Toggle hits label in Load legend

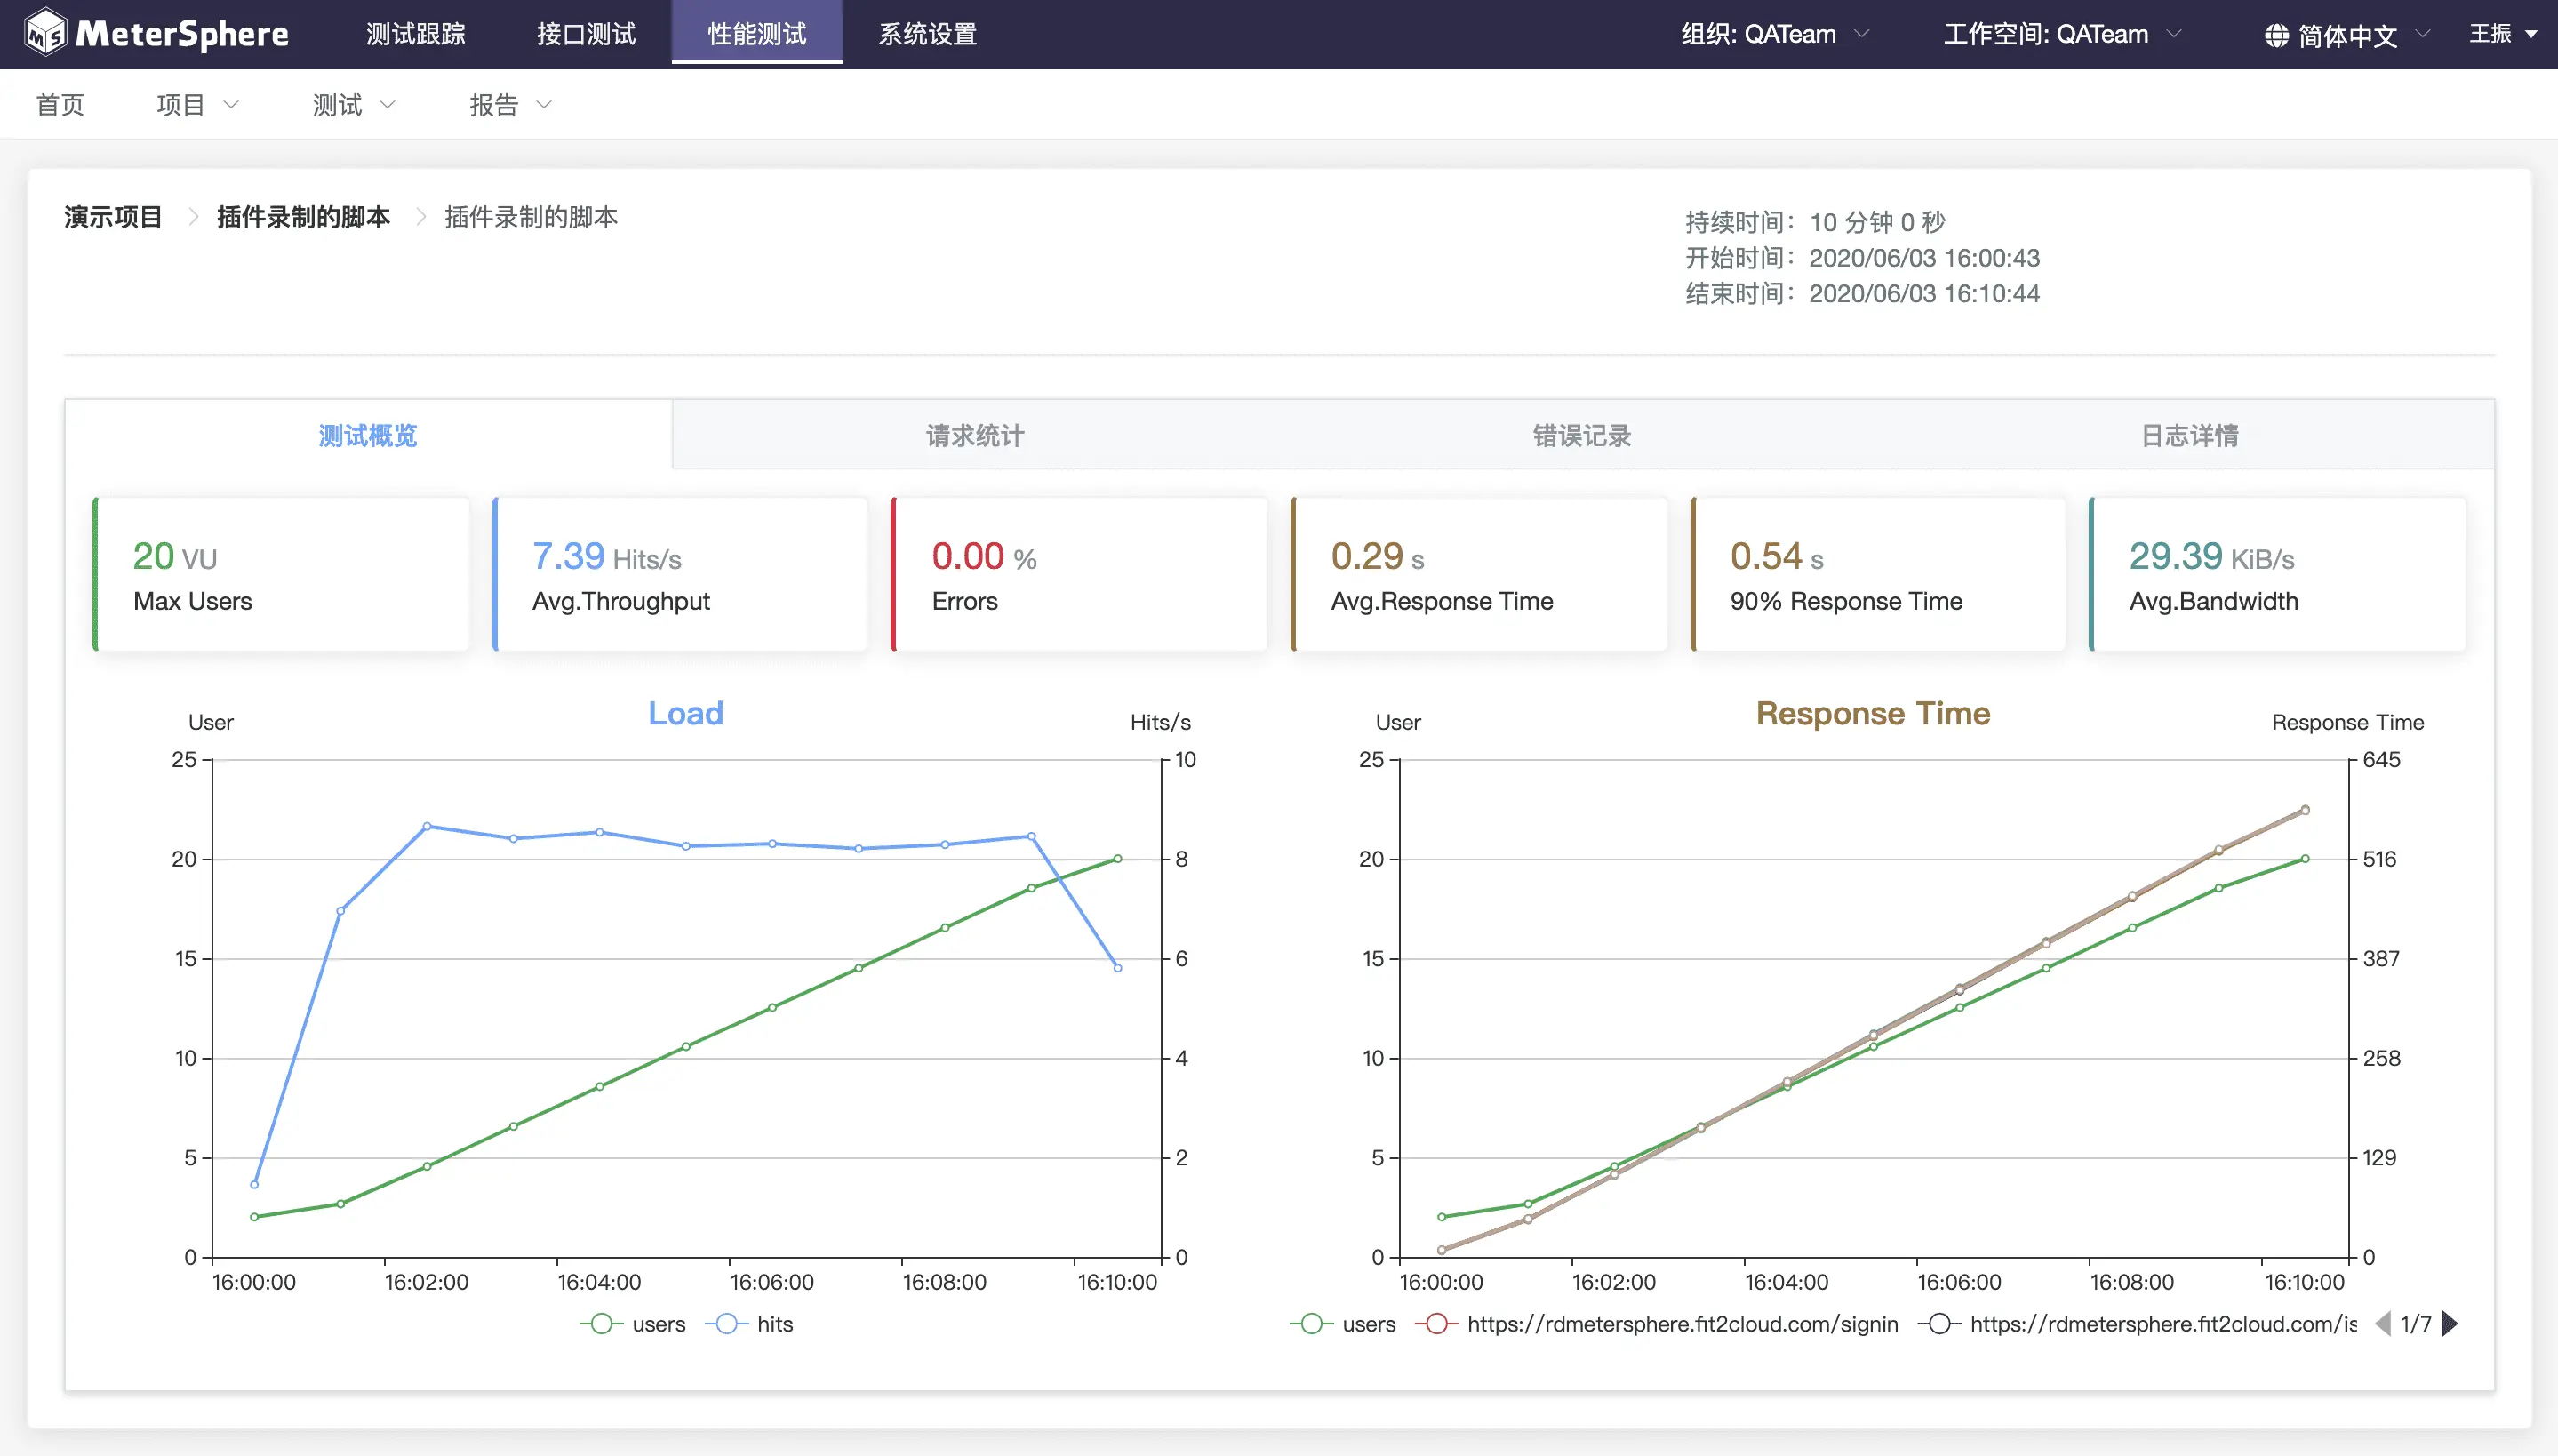(775, 1324)
